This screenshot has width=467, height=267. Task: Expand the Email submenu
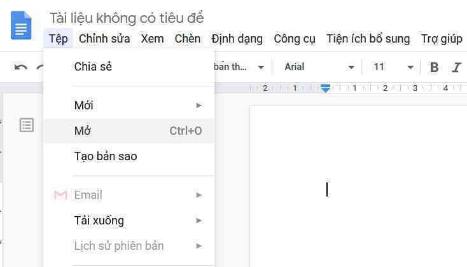[x=129, y=195]
